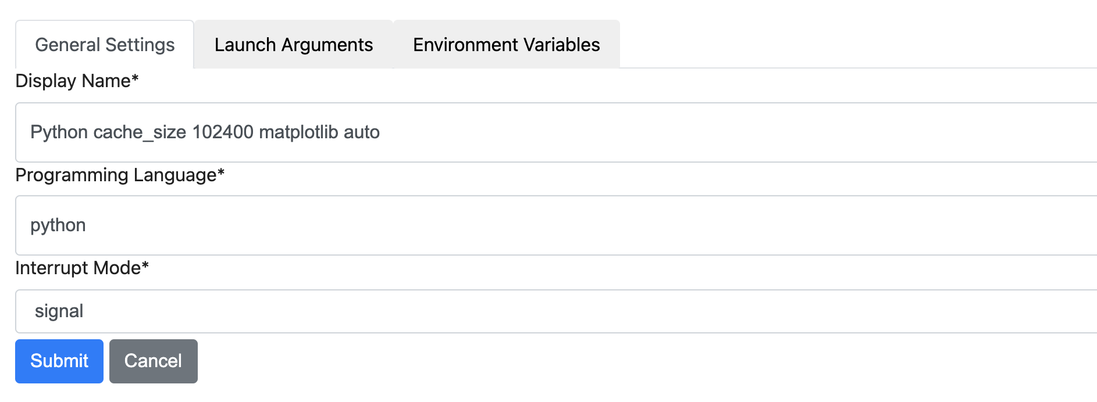This screenshot has width=1097, height=402.
Task: Select the General Settings tab
Action: 105,45
